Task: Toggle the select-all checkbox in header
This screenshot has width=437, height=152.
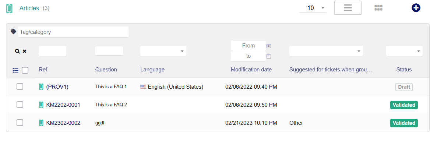Action: (x=25, y=70)
